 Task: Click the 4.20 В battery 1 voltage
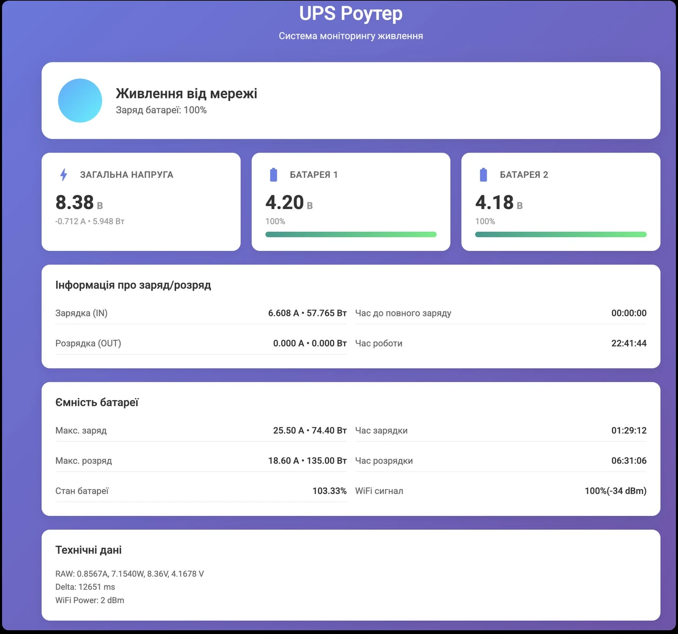(289, 203)
